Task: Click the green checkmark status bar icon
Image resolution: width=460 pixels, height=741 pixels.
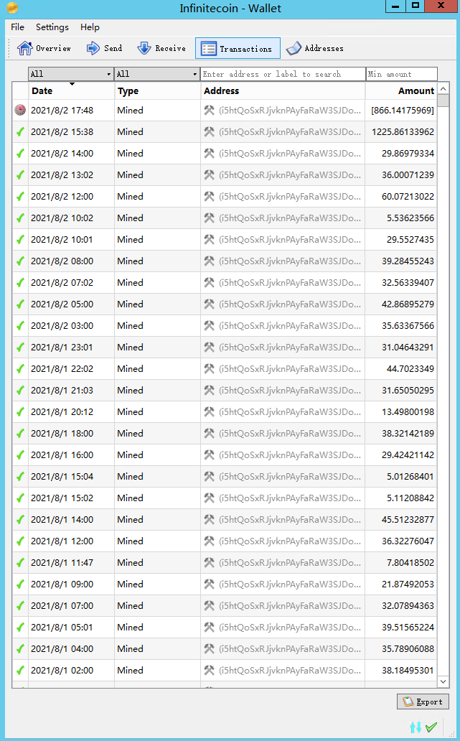Action: [x=431, y=727]
